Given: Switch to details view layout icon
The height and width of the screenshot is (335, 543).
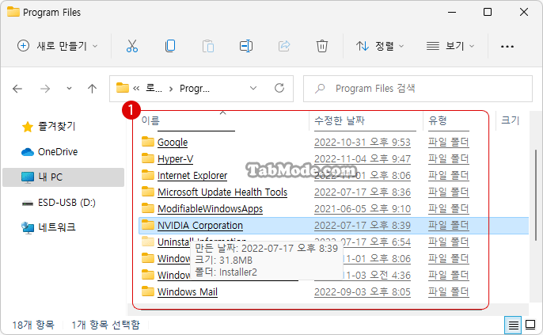Looking at the screenshot, I should point(513,325).
